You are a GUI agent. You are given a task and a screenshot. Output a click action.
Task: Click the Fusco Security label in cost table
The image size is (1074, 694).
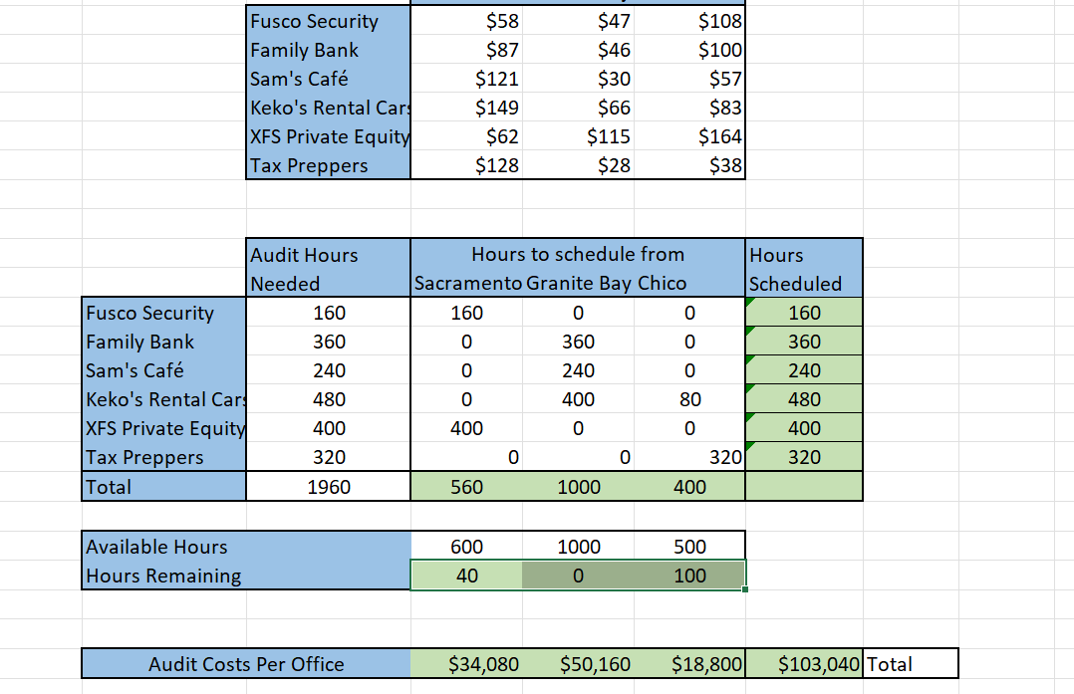tap(328, 21)
